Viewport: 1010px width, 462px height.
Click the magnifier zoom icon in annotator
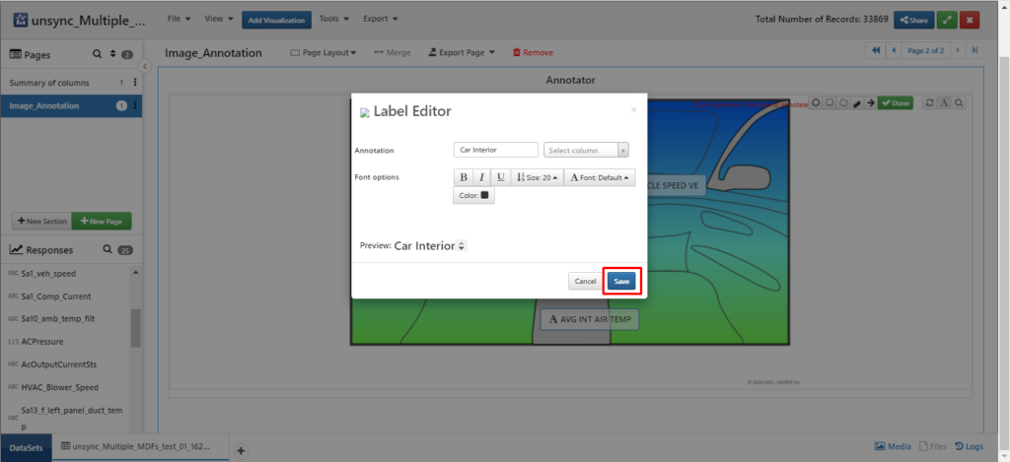[958, 102]
